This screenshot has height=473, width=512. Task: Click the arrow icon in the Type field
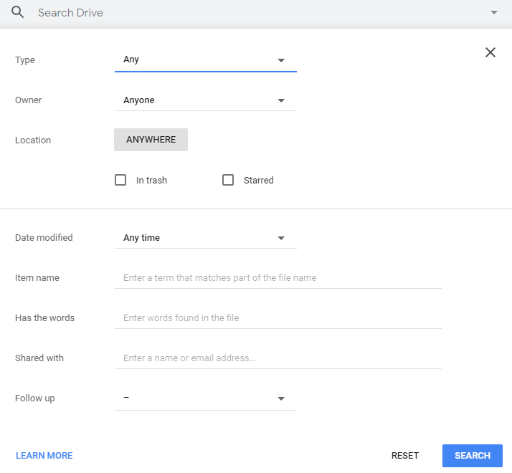(281, 60)
